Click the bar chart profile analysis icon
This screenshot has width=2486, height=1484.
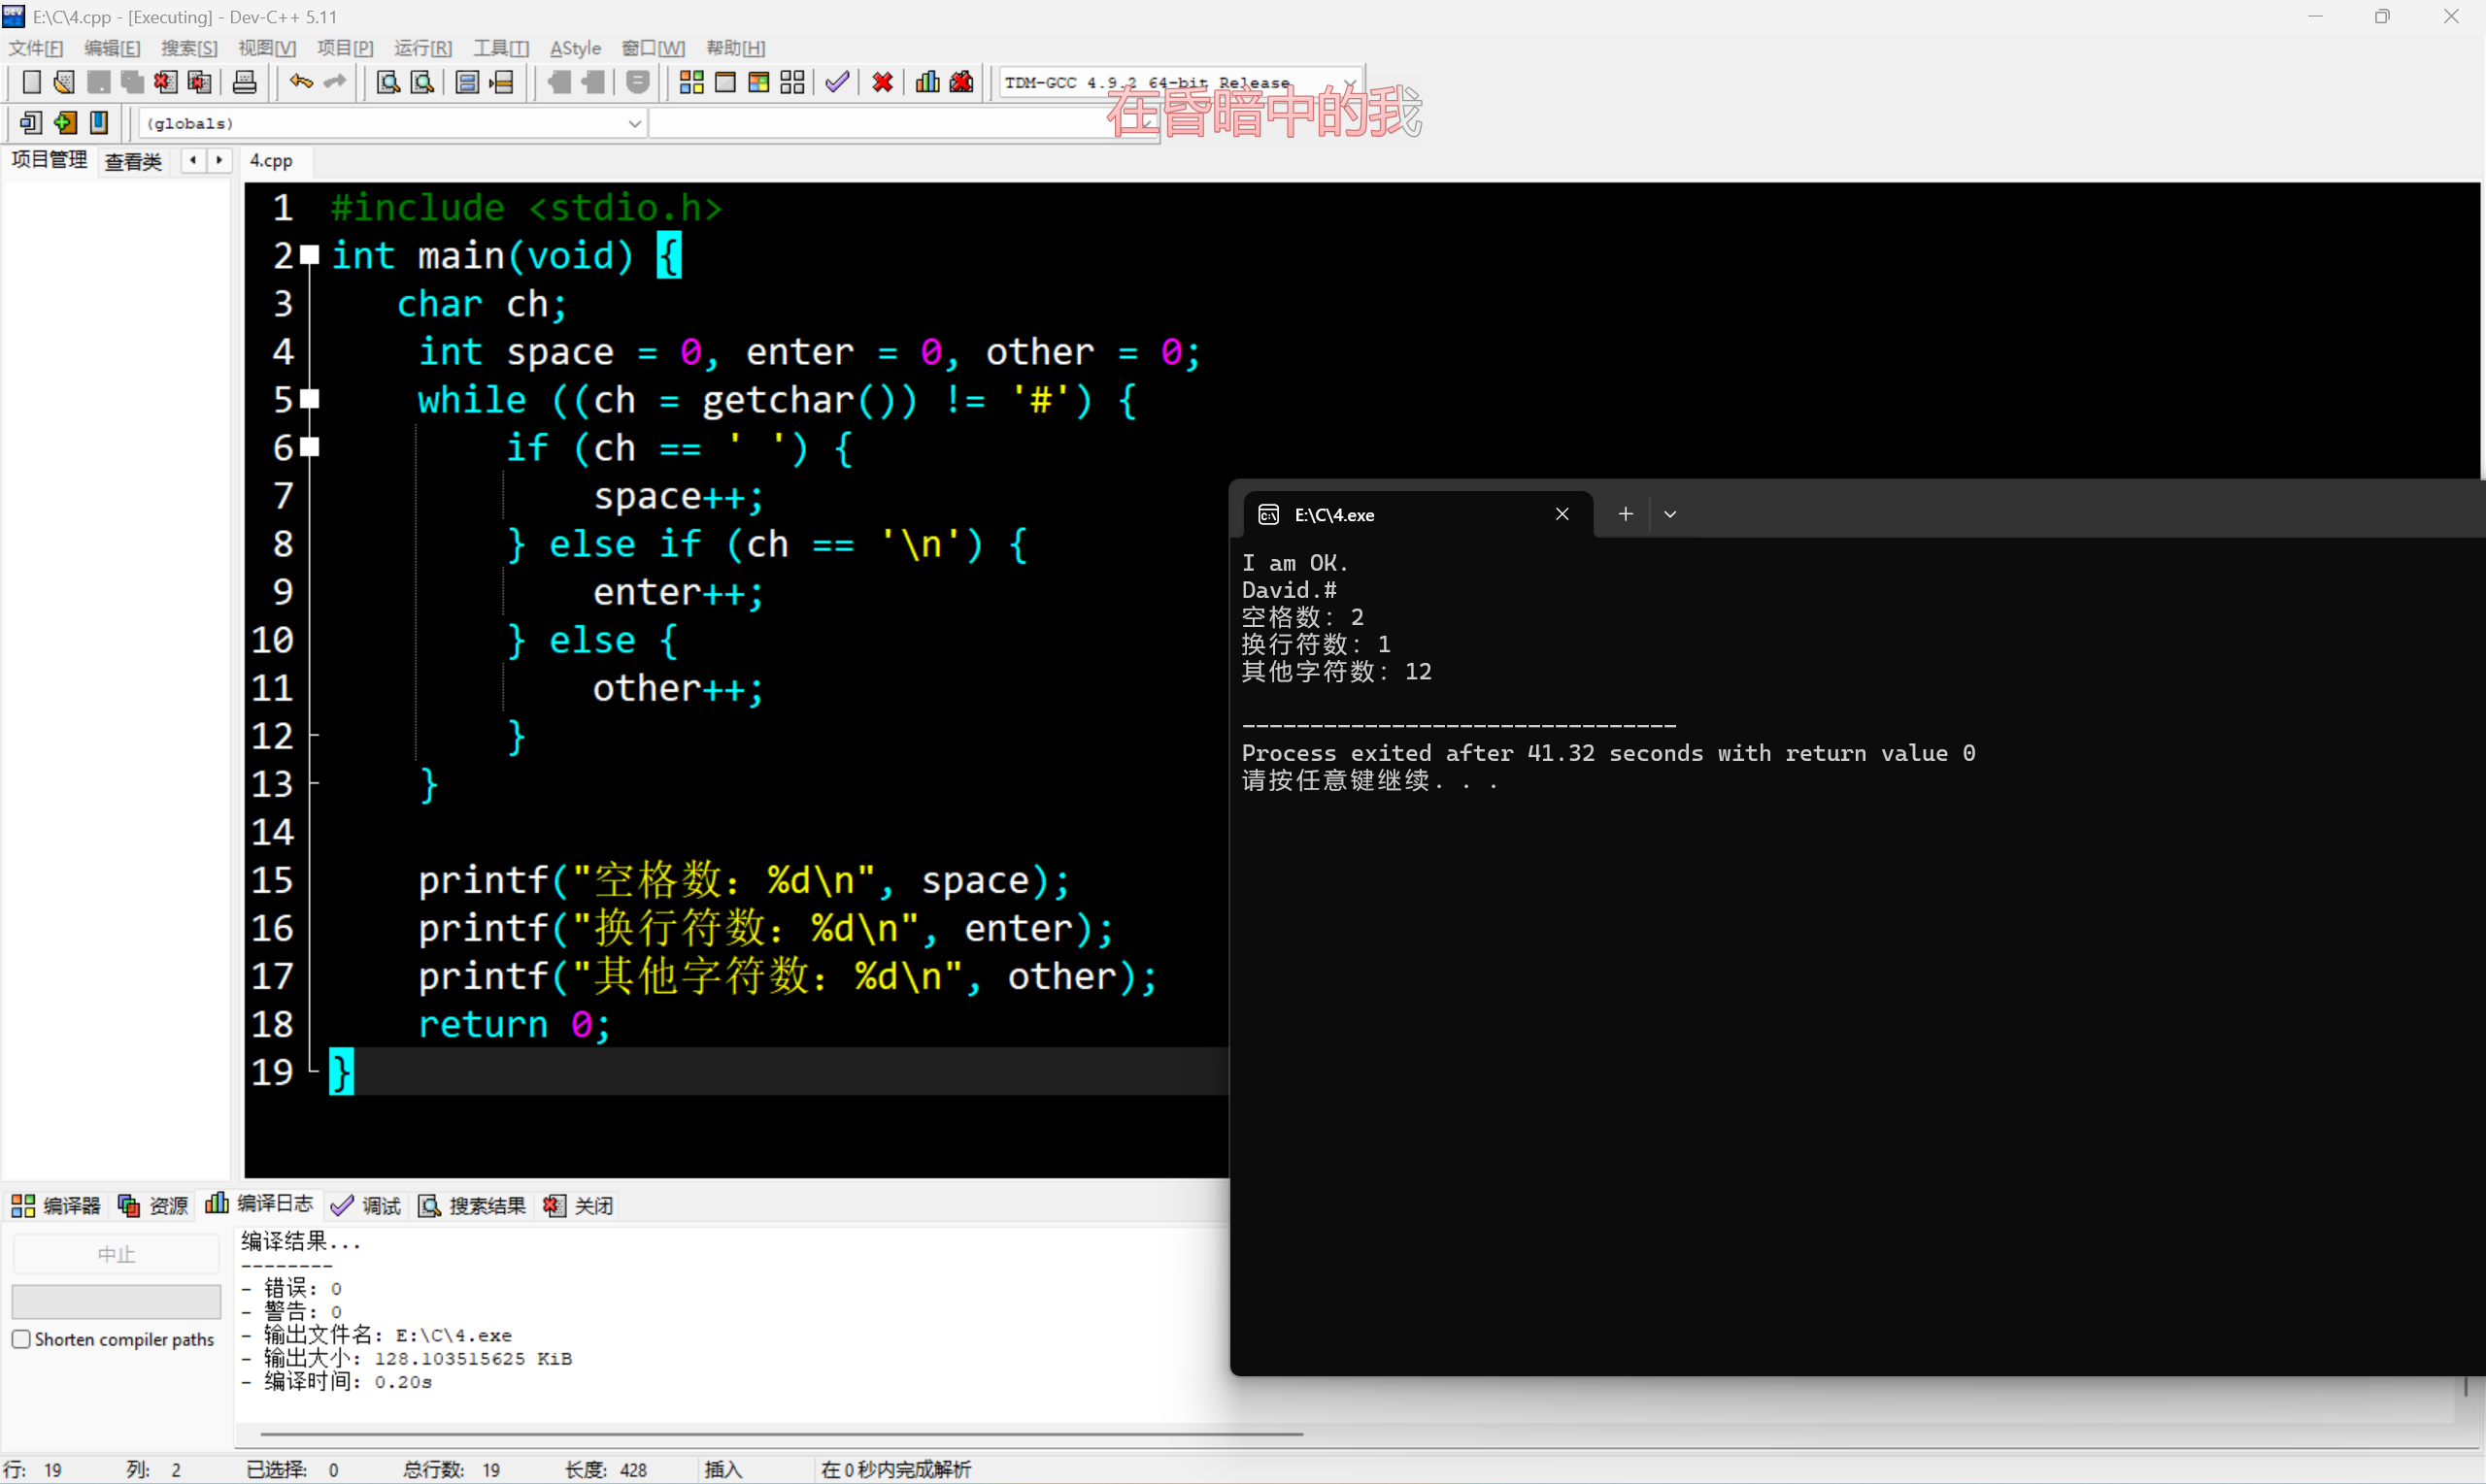927,82
